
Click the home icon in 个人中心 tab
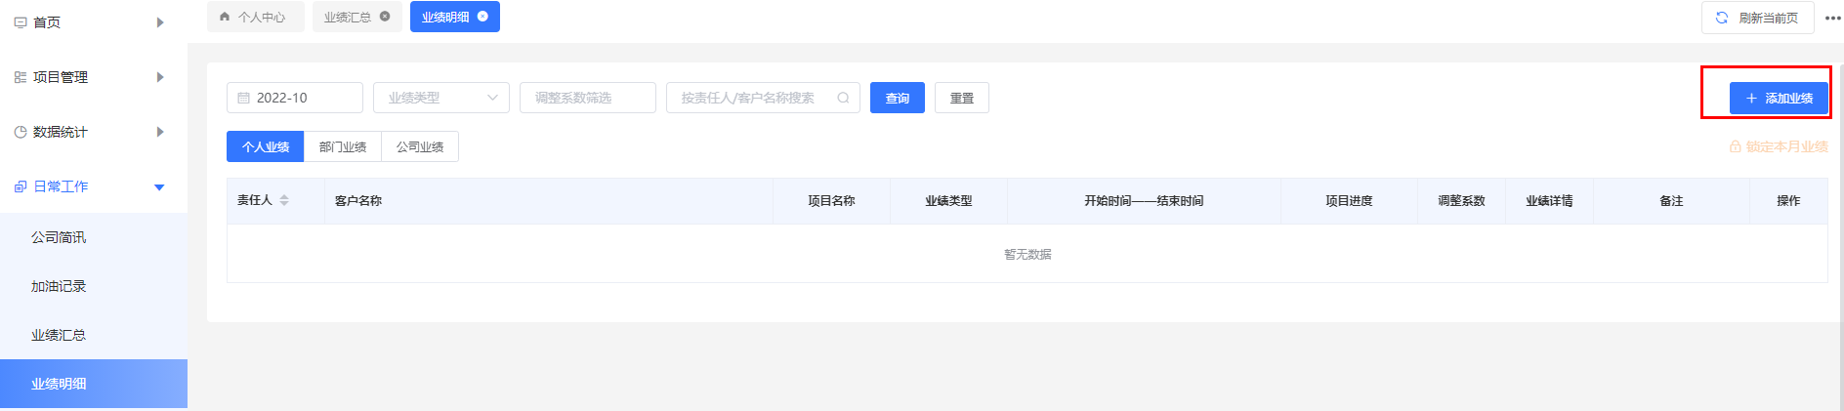click(x=225, y=17)
